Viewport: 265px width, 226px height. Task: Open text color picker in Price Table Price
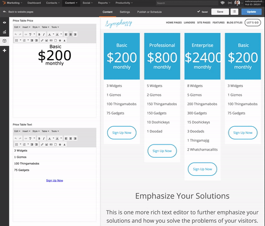(x=50, y=34)
